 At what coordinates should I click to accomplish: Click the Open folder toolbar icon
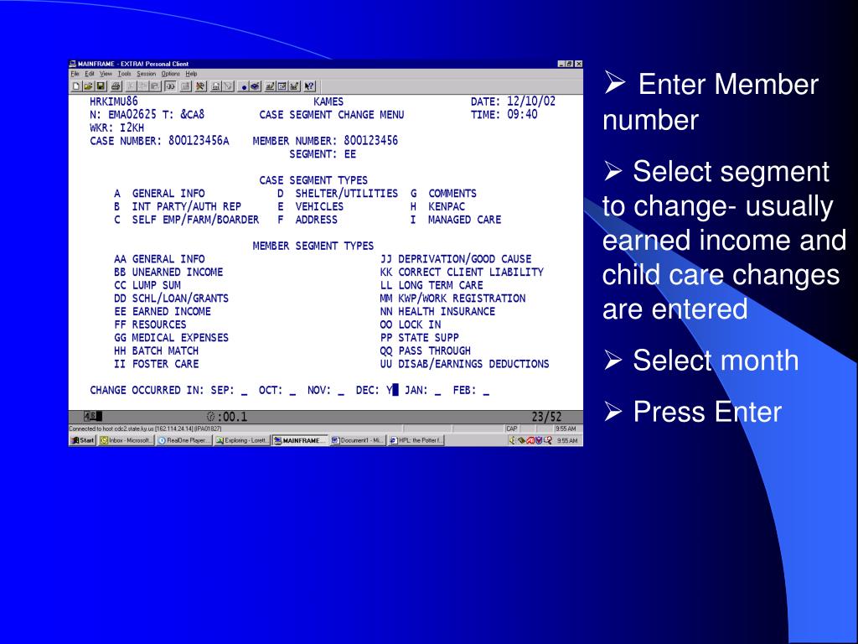88,86
